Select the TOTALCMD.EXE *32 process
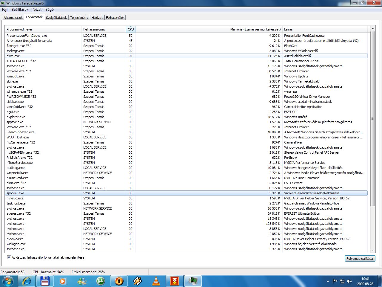 coord(187,61)
